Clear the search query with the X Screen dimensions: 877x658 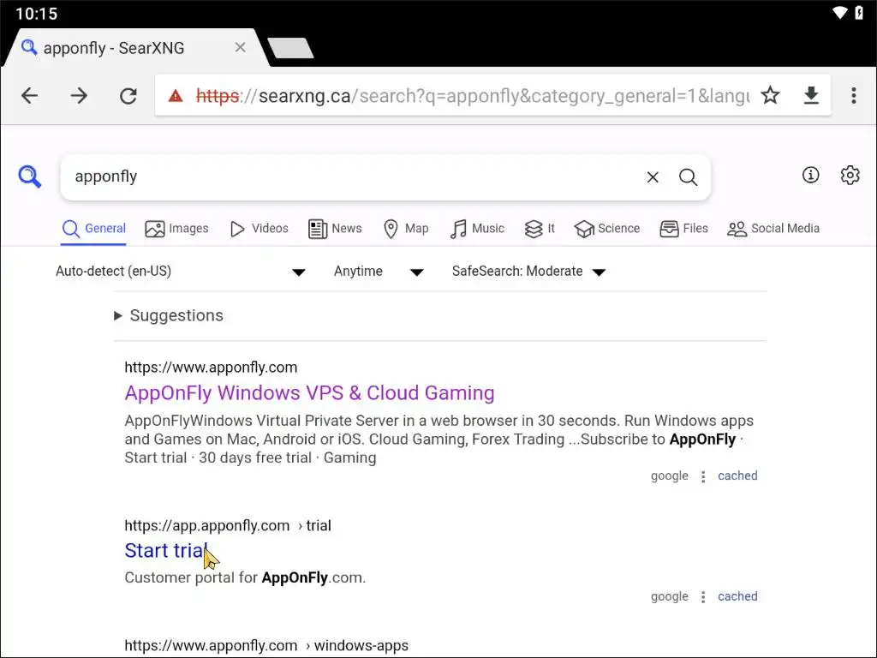(652, 177)
